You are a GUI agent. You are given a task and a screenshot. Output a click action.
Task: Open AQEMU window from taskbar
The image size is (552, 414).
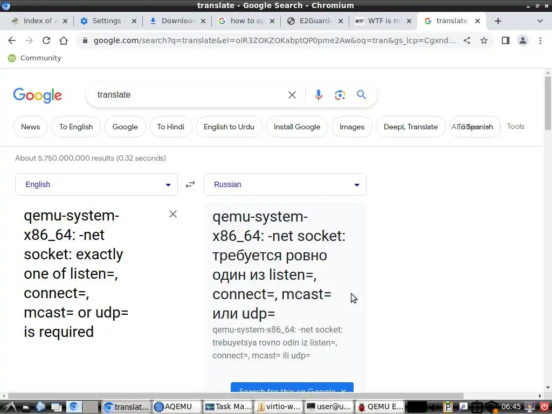pyautogui.click(x=177, y=407)
